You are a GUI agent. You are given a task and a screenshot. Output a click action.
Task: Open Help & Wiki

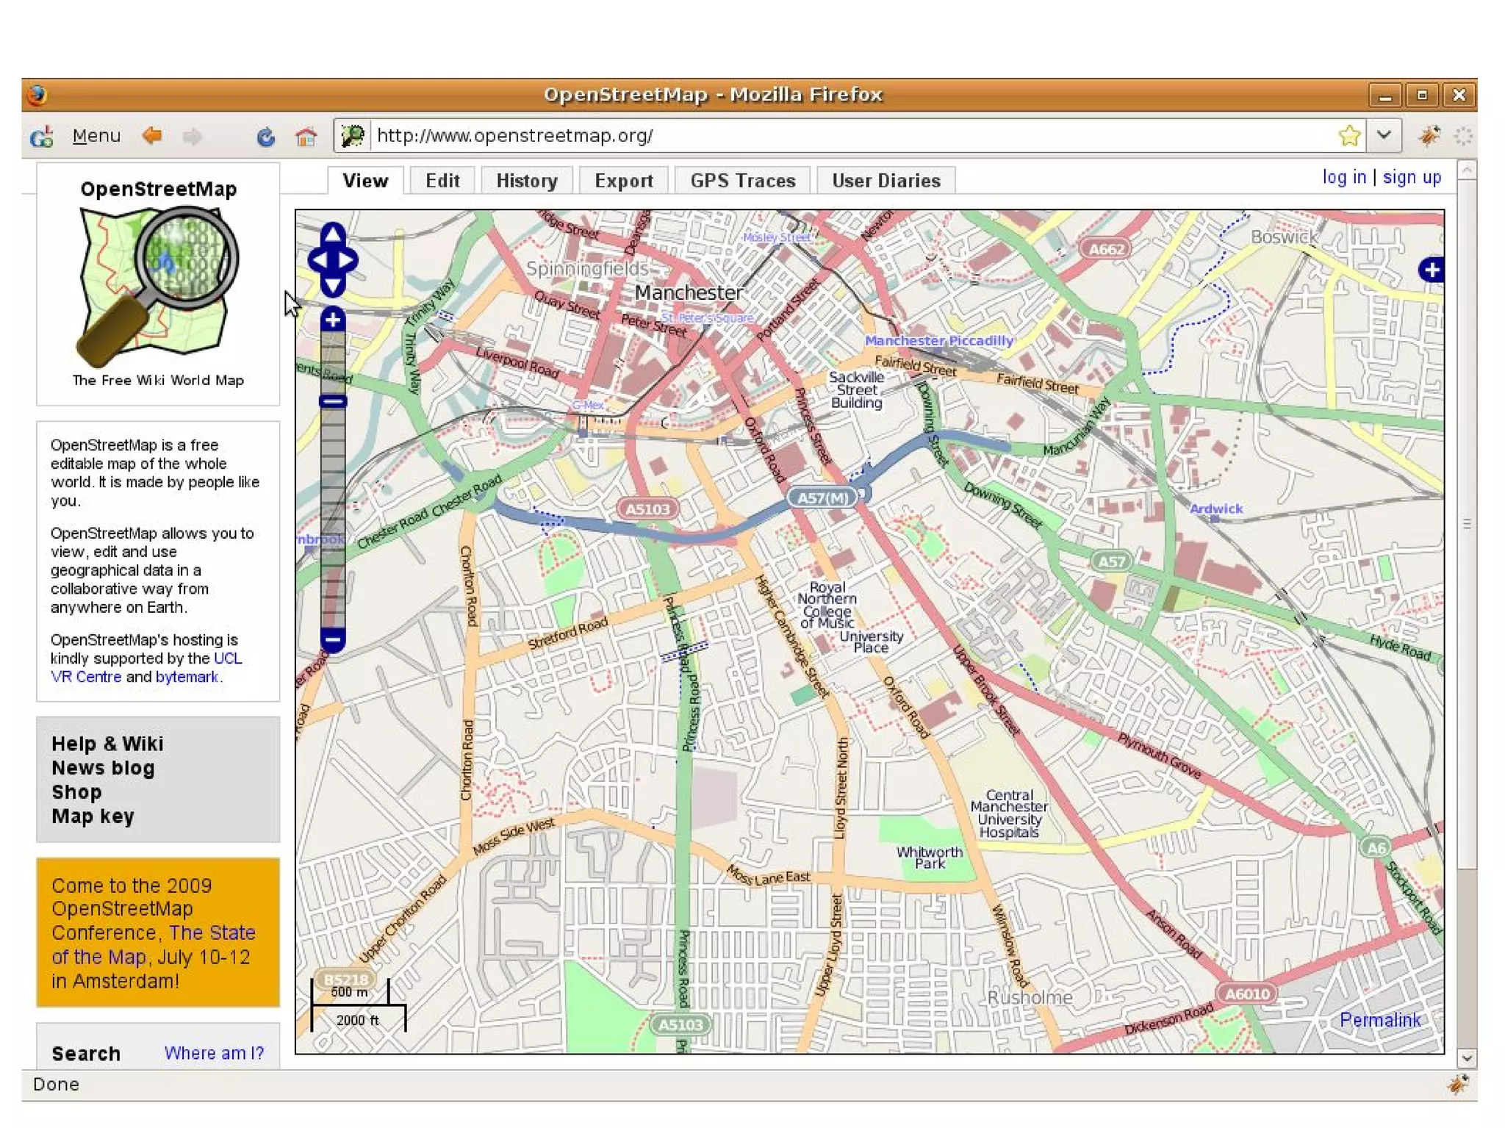tap(107, 744)
